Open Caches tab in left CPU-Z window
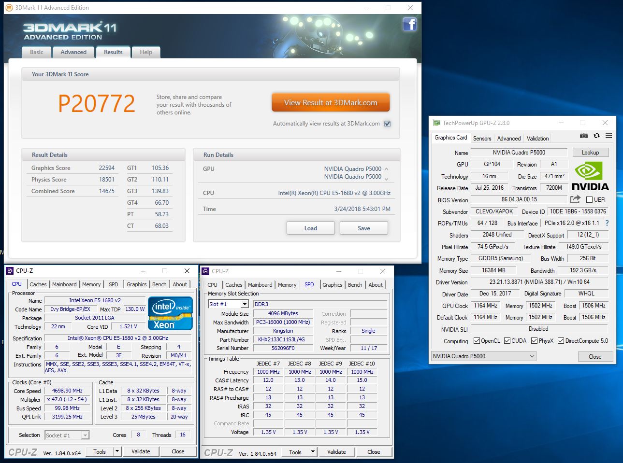Viewport: 623px width, 463px height. [x=38, y=284]
